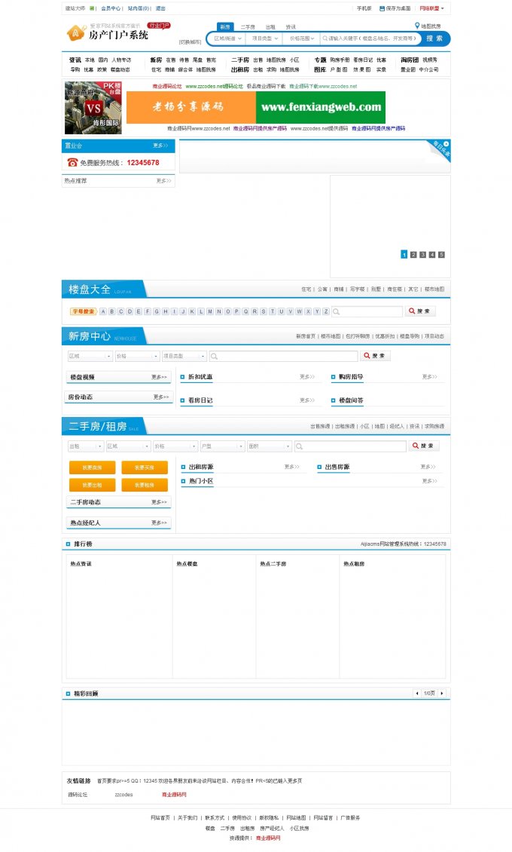
Task: Click the red phone hotline icon
Action: click(72, 162)
